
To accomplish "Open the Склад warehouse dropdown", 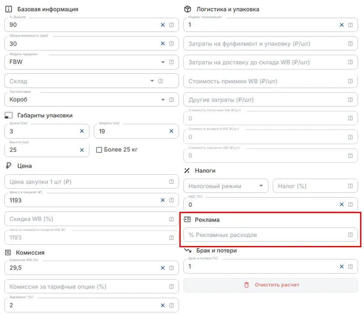I will [152, 81].
